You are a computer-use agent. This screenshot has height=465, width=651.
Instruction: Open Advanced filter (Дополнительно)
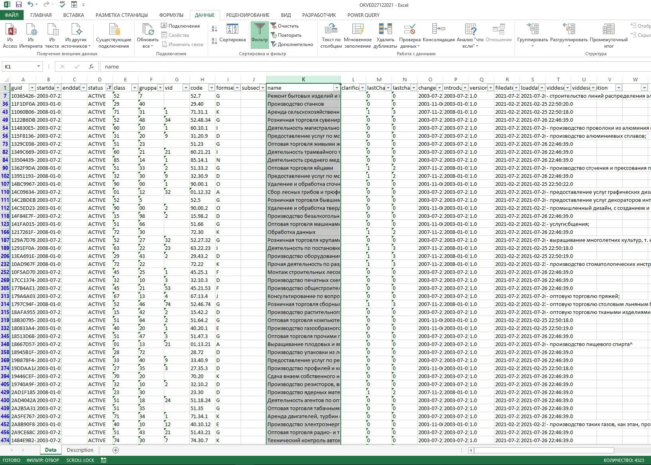(x=292, y=44)
